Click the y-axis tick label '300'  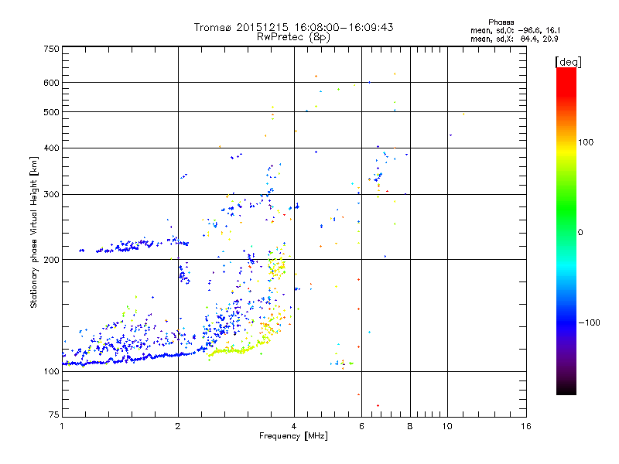(52, 194)
